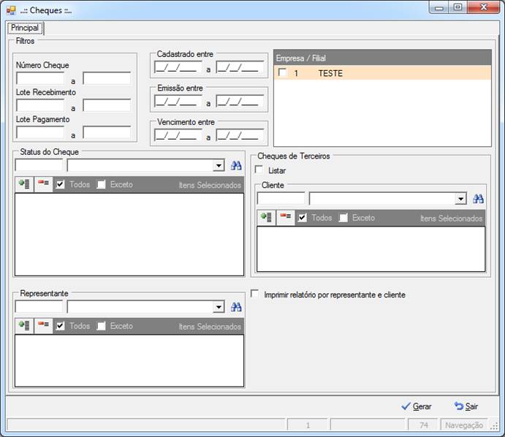This screenshot has width=505, height=437.
Task: Click binoculars search icon for Status do Cheque
Action: (x=236, y=166)
